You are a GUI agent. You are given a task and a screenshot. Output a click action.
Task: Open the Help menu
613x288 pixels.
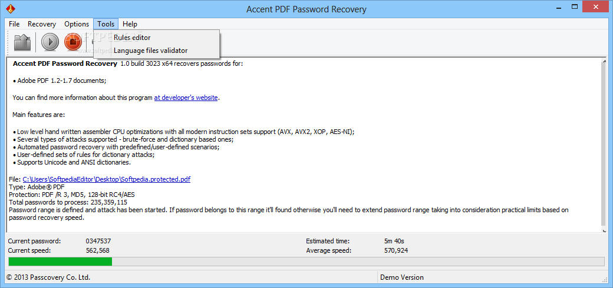(130, 24)
